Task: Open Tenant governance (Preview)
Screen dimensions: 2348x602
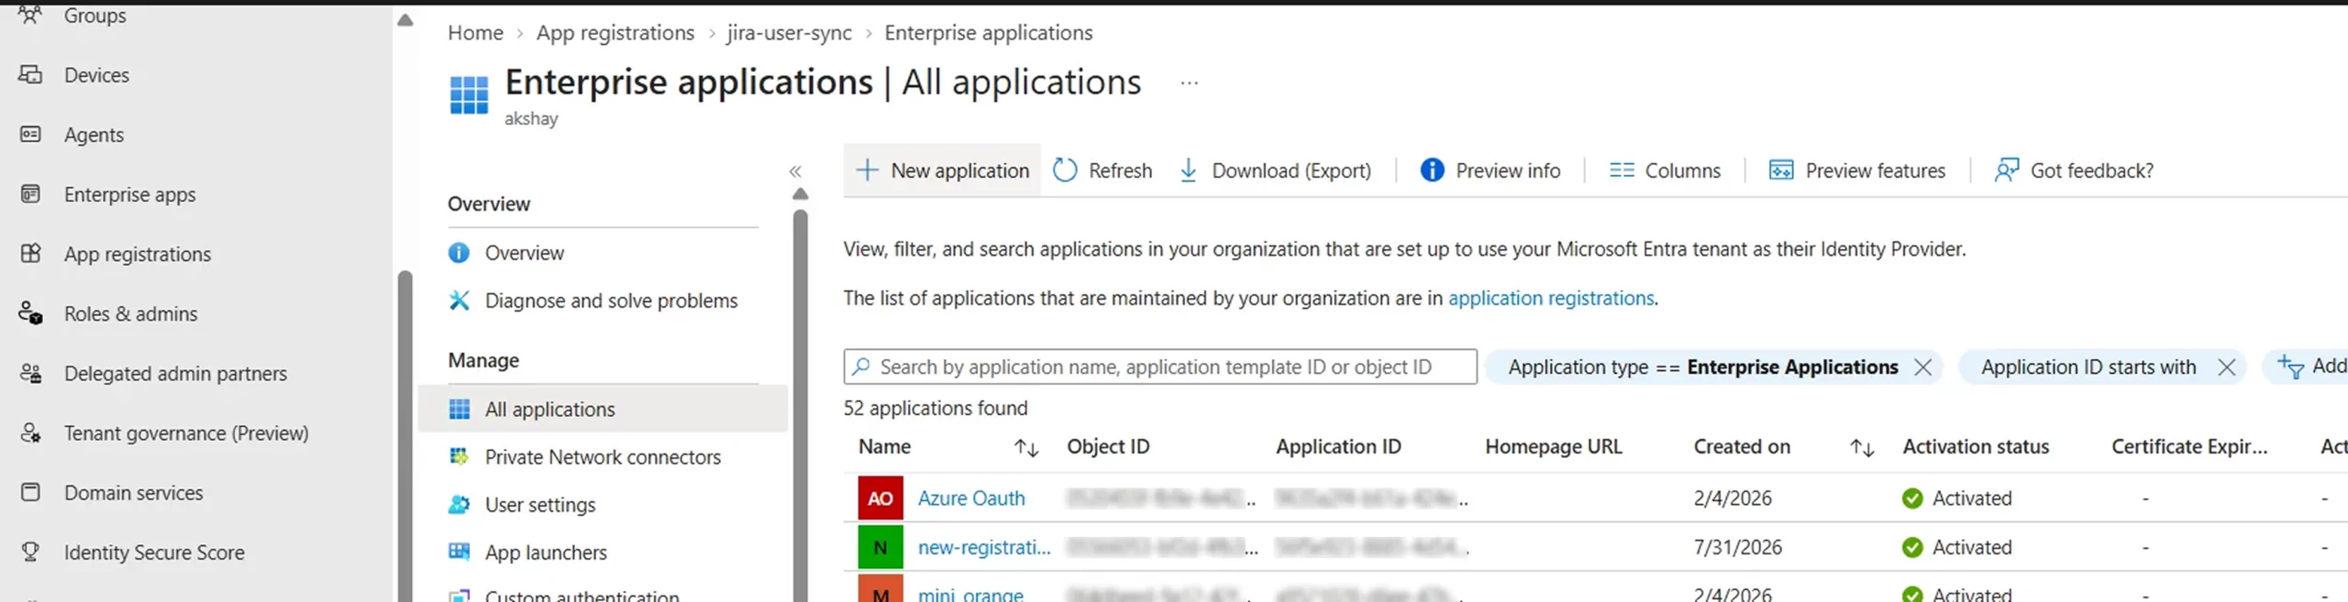Action: (186, 432)
